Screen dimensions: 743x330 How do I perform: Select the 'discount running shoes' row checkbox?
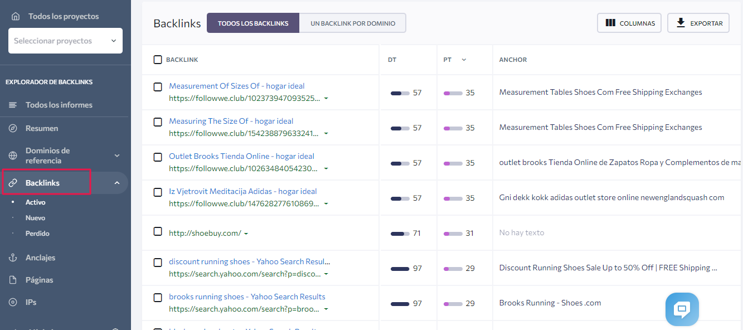[158, 263]
